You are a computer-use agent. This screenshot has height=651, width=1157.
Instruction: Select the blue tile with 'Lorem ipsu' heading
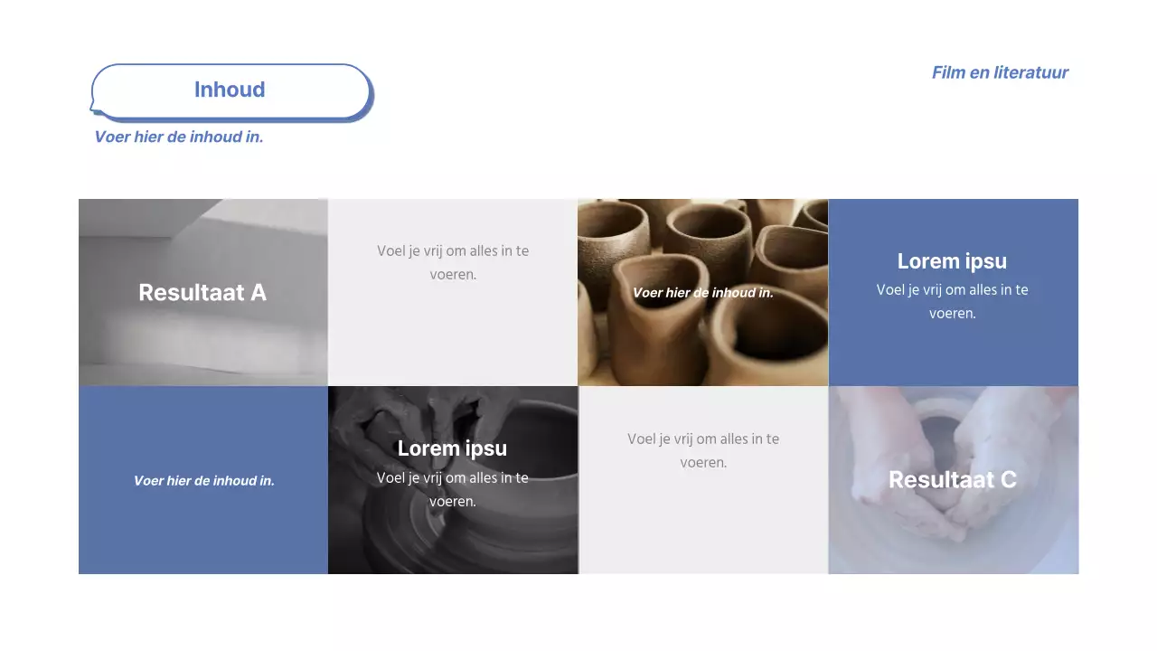point(954,292)
